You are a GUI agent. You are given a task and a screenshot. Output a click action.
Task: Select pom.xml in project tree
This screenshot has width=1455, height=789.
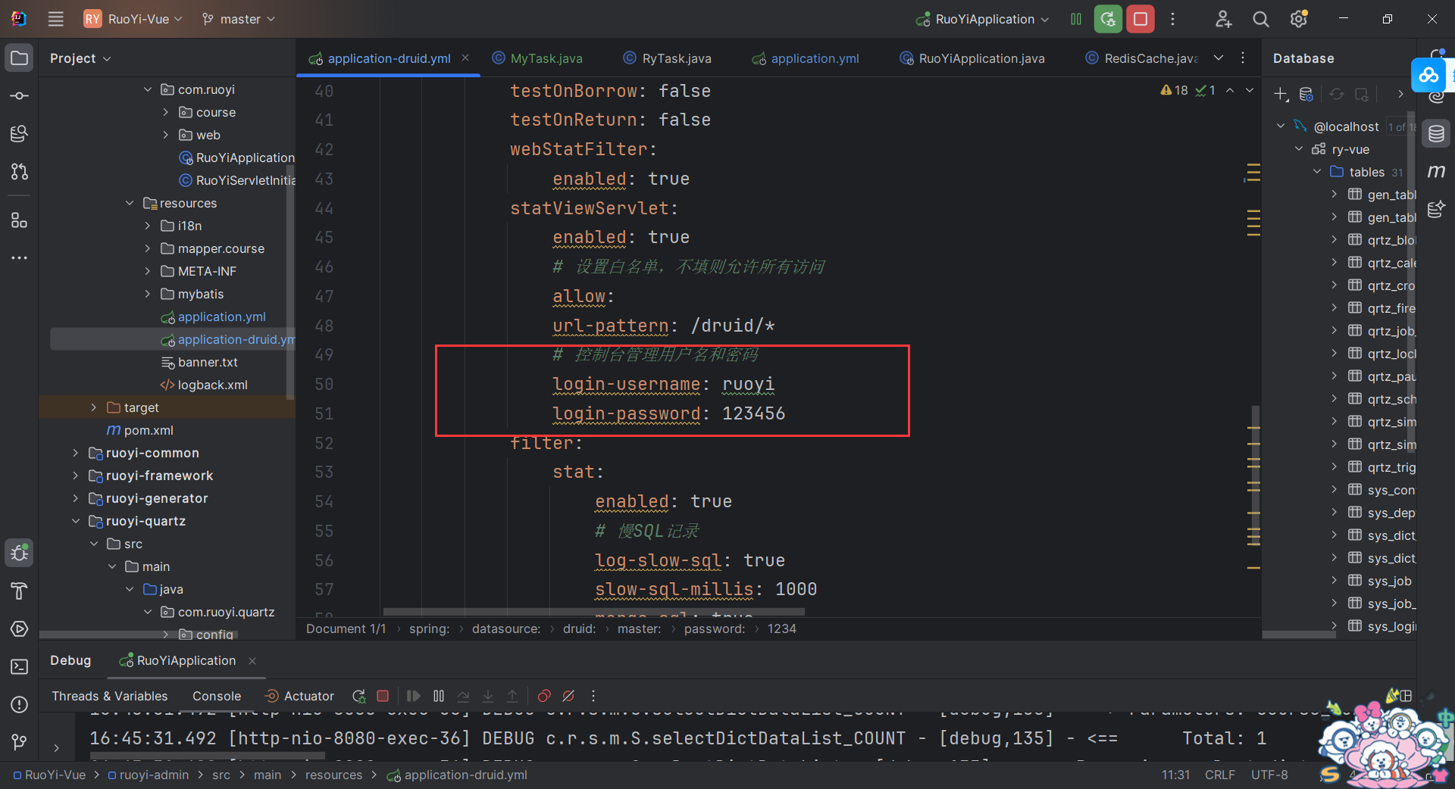(140, 430)
